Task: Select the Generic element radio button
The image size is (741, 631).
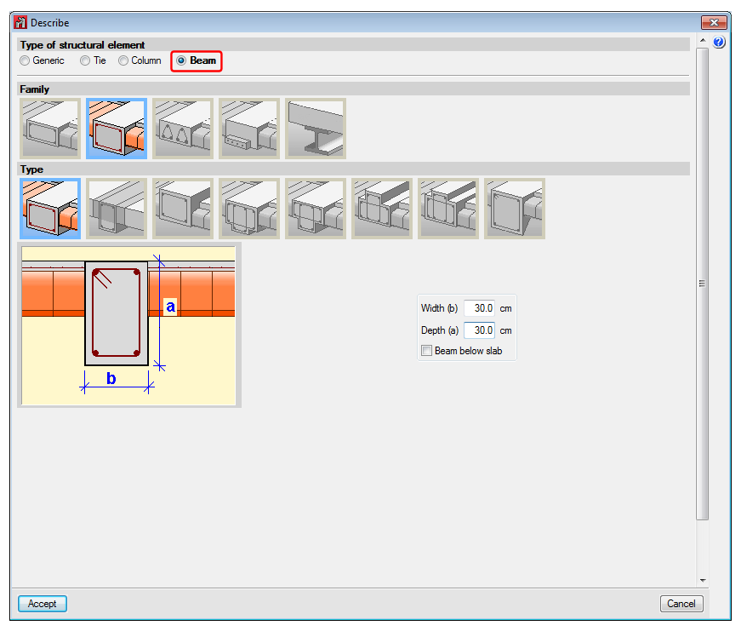Action: 25,60
